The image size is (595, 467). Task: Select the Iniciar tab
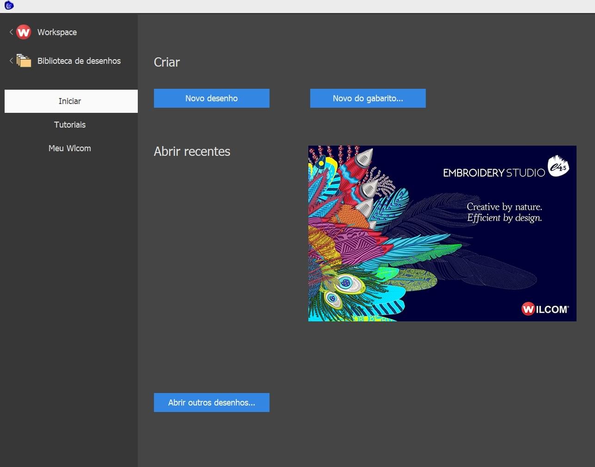(70, 101)
